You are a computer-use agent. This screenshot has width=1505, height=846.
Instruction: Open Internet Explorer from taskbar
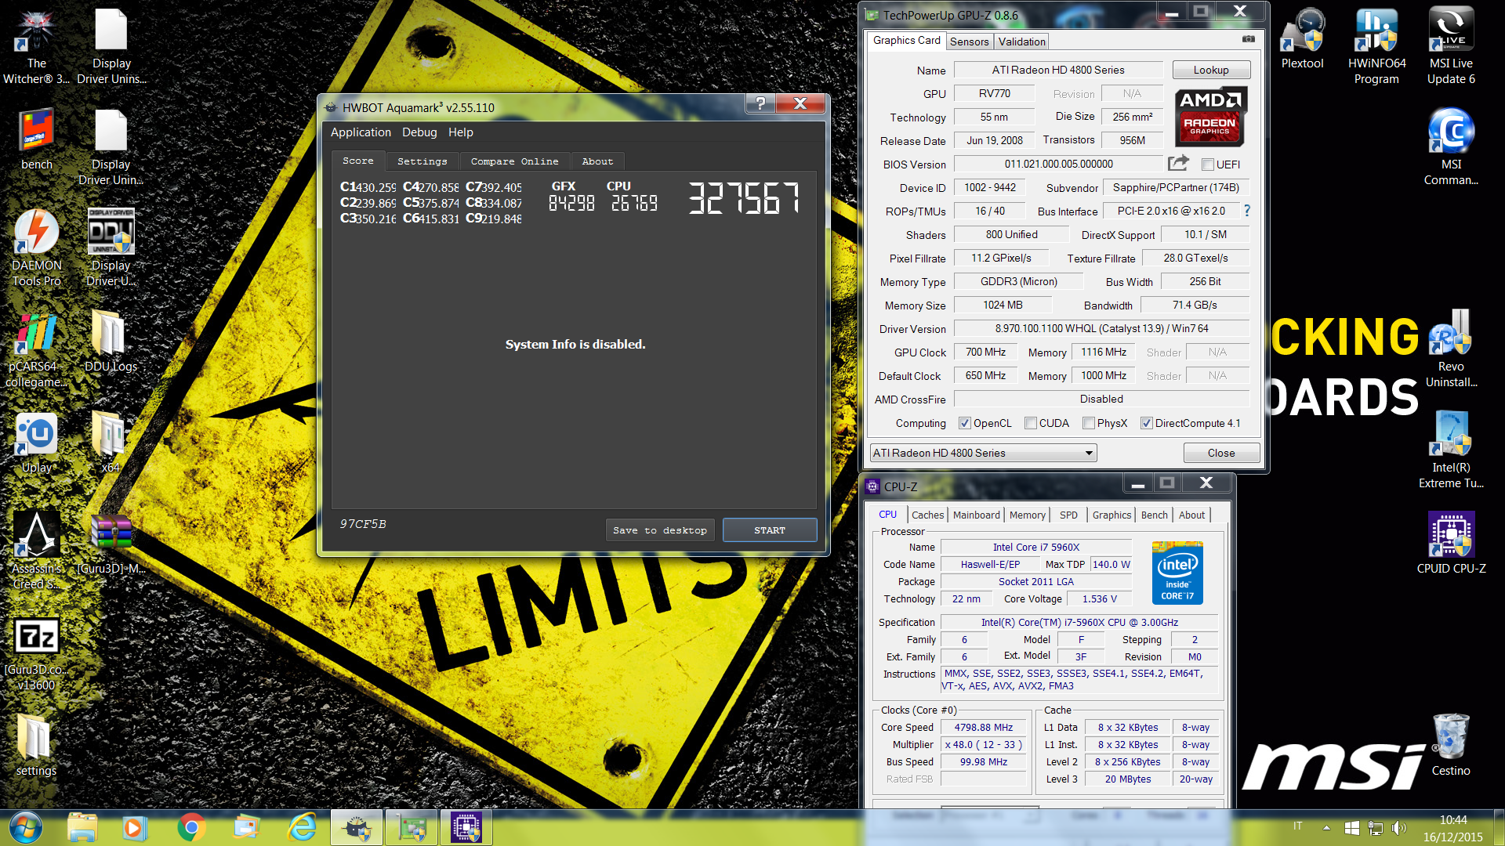(303, 827)
